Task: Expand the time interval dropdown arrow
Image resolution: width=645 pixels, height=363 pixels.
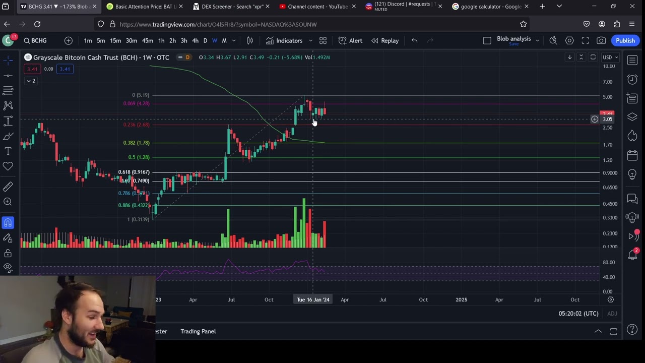Action: (233, 41)
